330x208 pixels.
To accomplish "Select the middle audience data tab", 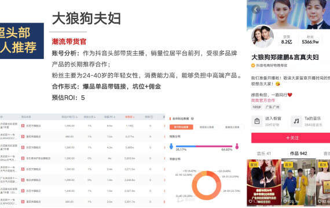I will 207,127.
